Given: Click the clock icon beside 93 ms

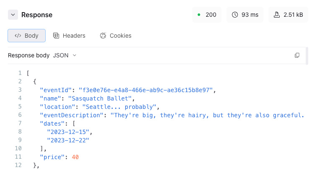Looking at the screenshot, I should point(235,15).
